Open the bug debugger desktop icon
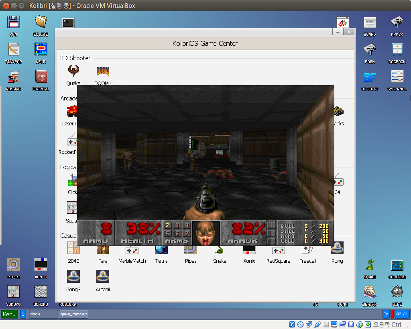 [343, 22]
